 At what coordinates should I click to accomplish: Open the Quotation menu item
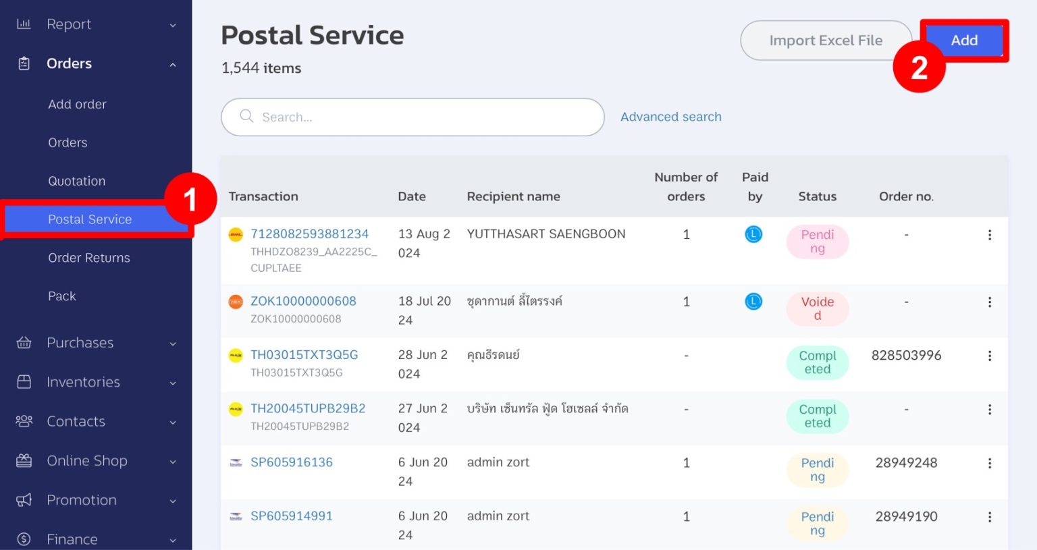(x=76, y=181)
